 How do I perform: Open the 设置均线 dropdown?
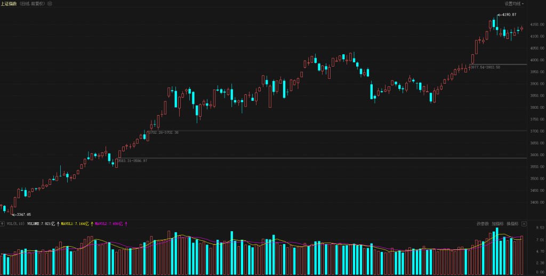pyautogui.click(x=514, y=3)
